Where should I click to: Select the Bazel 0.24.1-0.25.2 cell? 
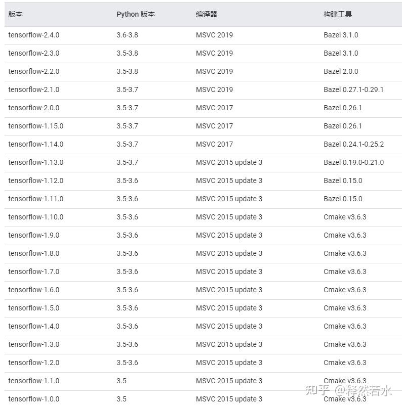[x=353, y=144]
